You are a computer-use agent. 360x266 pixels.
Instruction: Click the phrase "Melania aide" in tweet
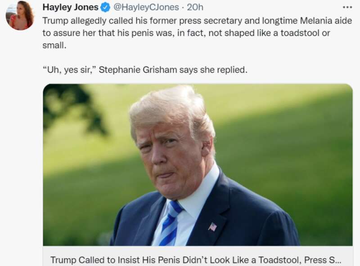pyautogui.click(x=326, y=21)
